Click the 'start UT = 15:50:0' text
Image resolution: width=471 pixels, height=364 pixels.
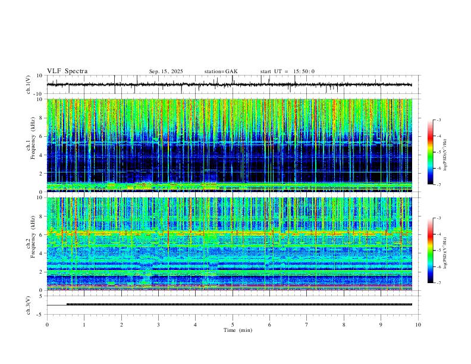287,71
